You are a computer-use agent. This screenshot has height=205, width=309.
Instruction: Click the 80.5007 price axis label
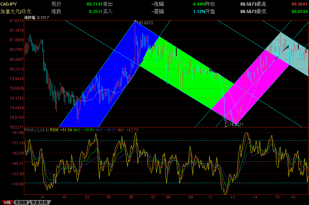tap(16, 60)
